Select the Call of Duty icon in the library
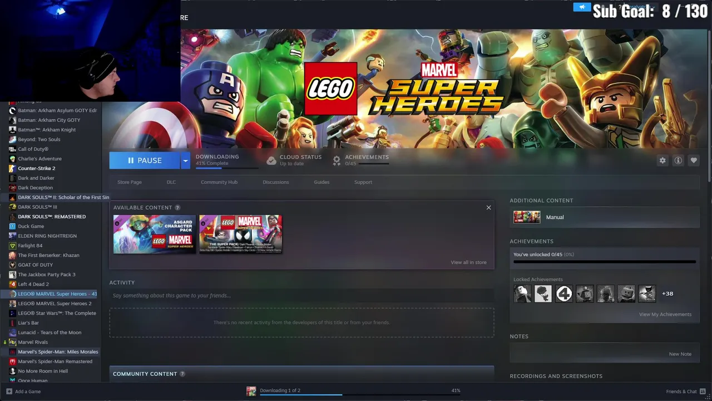 [x=12, y=149]
